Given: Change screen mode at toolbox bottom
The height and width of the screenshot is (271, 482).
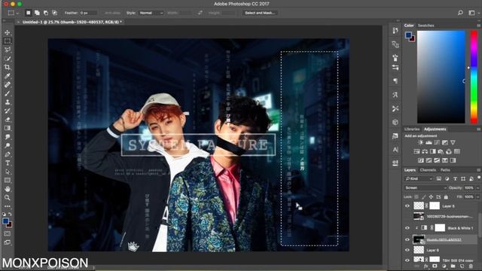Looking at the screenshot, I should (x=8, y=242).
